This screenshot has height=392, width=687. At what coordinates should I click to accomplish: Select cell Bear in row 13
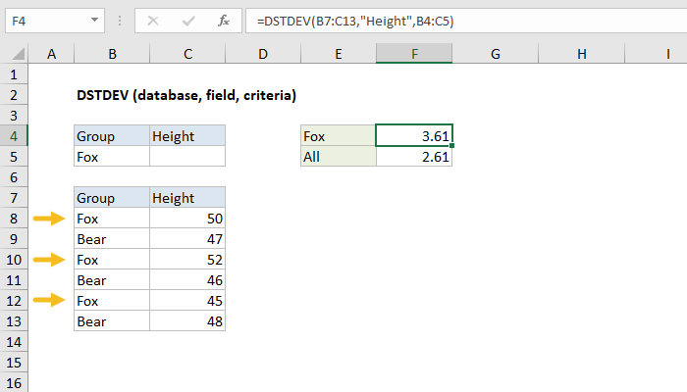point(112,320)
